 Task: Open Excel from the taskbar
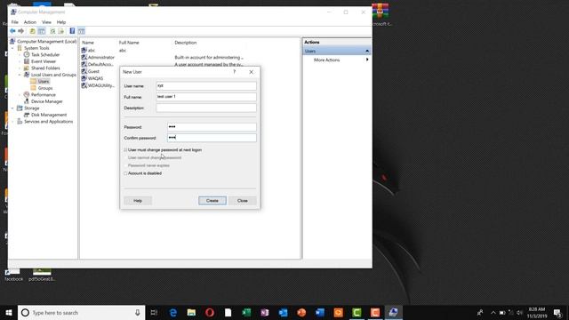(x=246, y=312)
